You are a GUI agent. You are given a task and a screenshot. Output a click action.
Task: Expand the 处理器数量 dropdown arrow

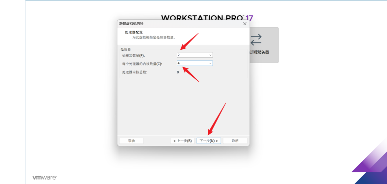(210, 55)
